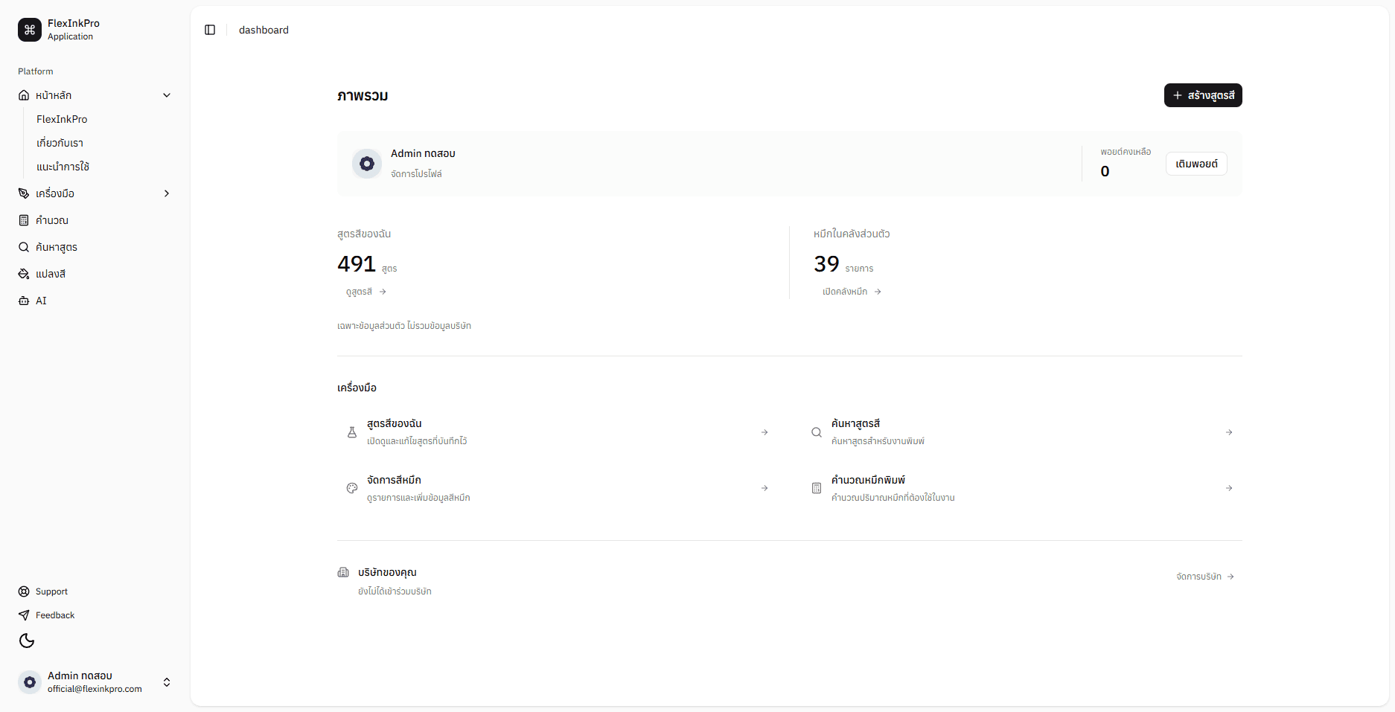Screen dimensions: 1395x712
Task: Click the Feedback paper plane icon
Action: (x=24, y=615)
